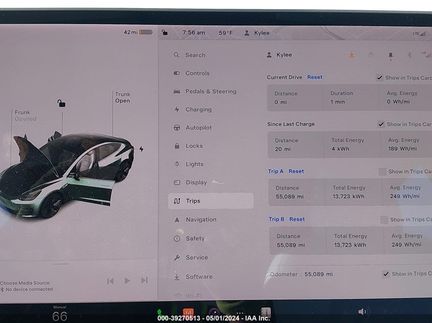Tap the volume speaker icon
Viewport: 432px width, 323px height.
(362, 312)
